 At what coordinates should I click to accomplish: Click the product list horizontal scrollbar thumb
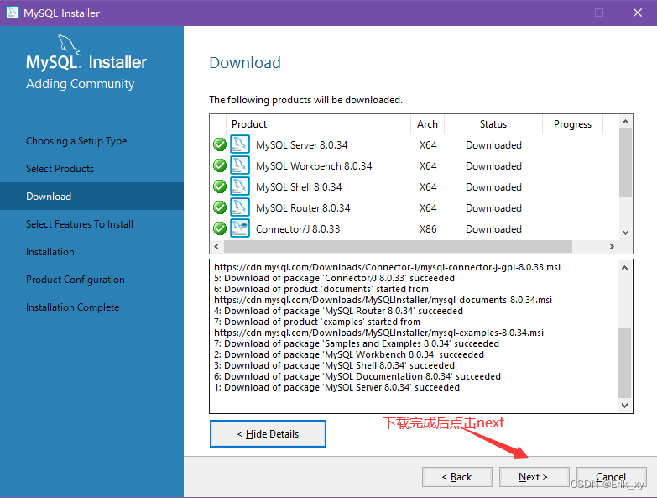tap(398, 247)
